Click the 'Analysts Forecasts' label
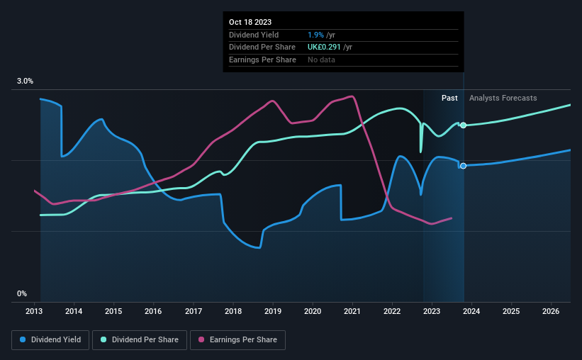582x360 pixels. click(x=503, y=98)
